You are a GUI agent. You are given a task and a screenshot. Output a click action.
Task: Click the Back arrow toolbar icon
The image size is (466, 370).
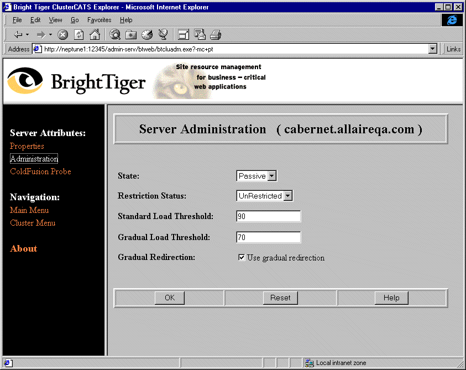pos(18,34)
